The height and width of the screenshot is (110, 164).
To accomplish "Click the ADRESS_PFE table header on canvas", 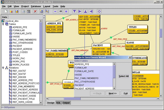I will pos(54,23).
